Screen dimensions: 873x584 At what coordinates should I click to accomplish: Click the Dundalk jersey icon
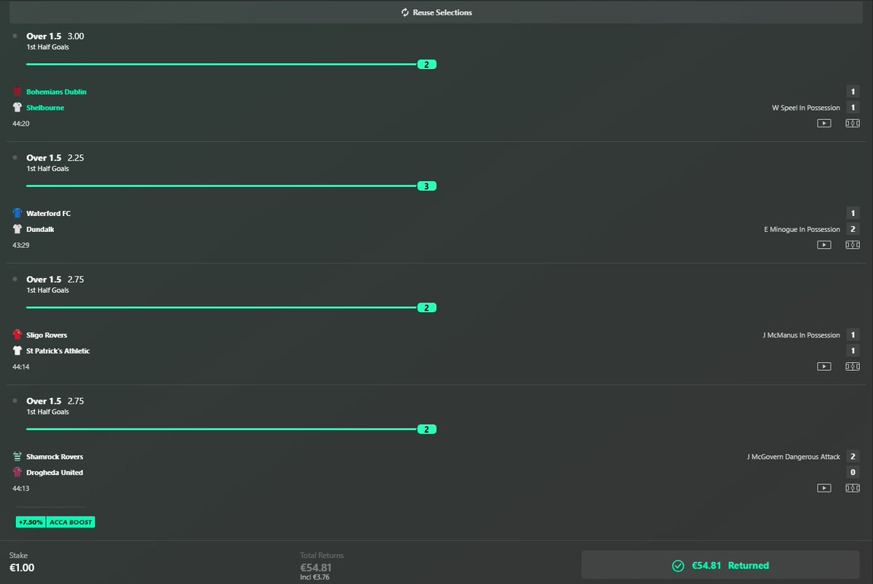pyautogui.click(x=17, y=229)
